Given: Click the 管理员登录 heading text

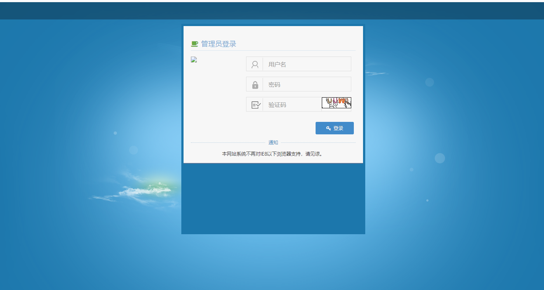Looking at the screenshot, I should click(218, 44).
